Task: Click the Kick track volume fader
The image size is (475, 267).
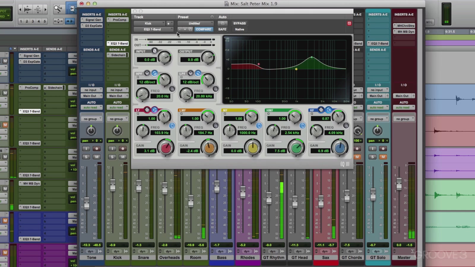Action: coord(113,185)
